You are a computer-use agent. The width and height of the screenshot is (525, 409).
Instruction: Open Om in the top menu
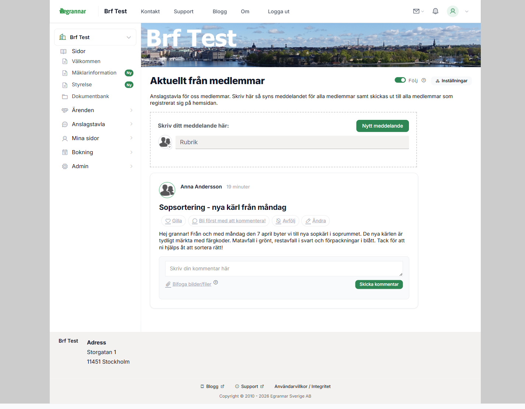(x=245, y=11)
